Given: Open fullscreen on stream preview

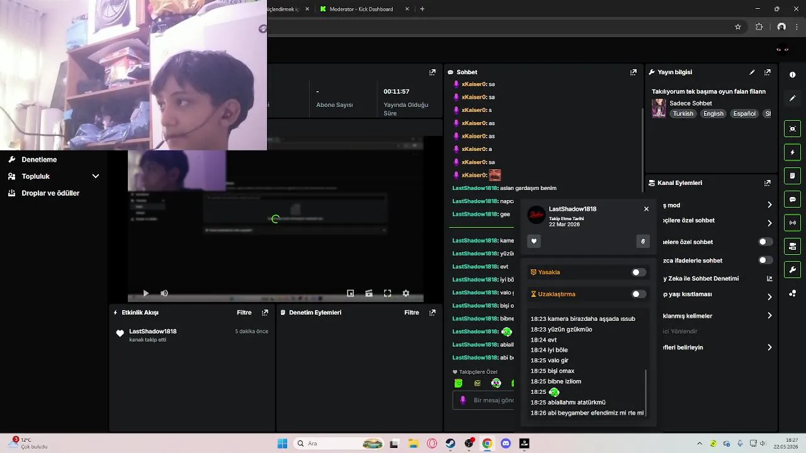Looking at the screenshot, I should coord(387,293).
